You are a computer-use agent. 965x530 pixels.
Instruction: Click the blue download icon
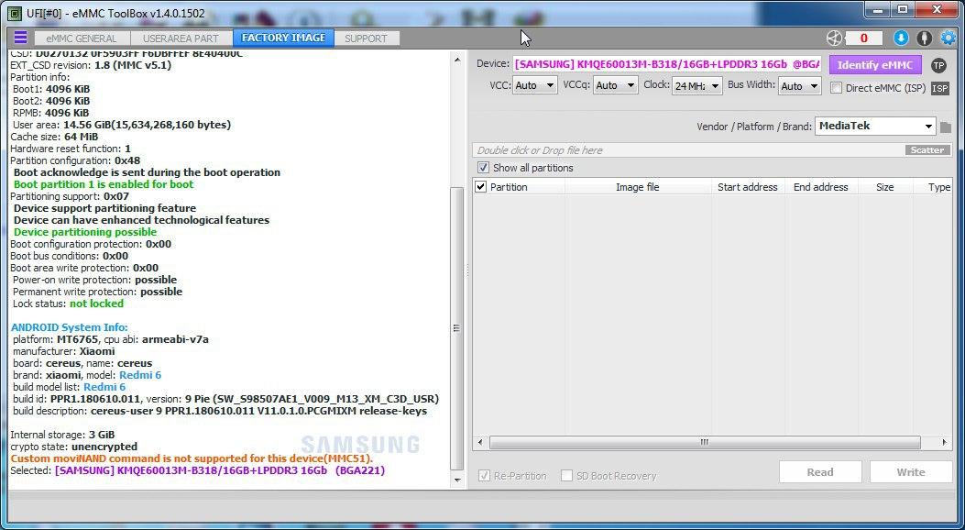900,39
